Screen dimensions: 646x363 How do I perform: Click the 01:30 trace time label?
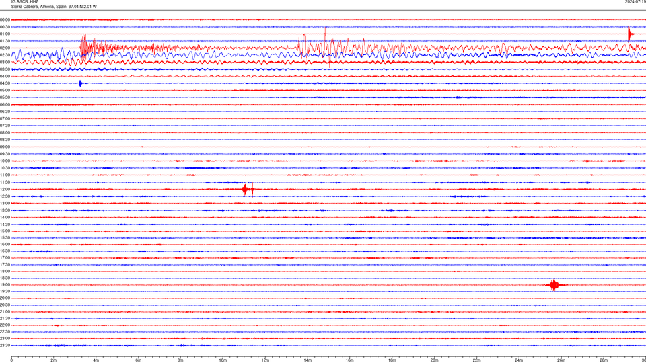[5, 41]
